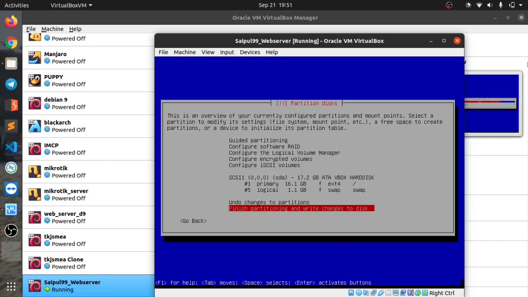Select the blackarch virtual machine
The width and height of the screenshot is (528, 297).
[x=89, y=126]
